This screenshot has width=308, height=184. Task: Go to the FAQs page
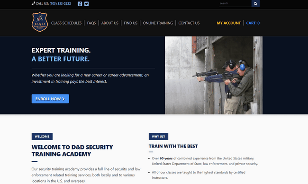click(x=91, y=23)
